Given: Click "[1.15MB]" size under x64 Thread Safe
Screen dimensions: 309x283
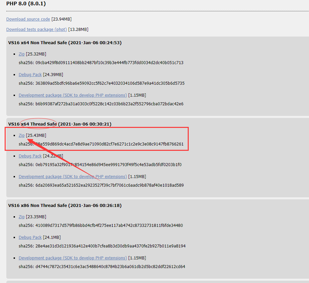Looking at the screenshot, I should click(137, 177).
